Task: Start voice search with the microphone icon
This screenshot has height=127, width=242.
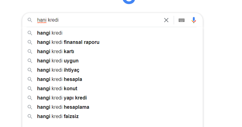Action: 194,20
